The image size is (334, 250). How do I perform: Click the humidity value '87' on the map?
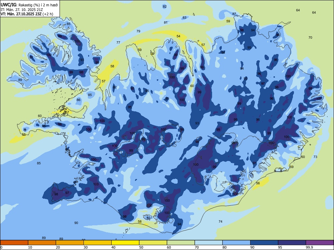(x=234, y=14)
